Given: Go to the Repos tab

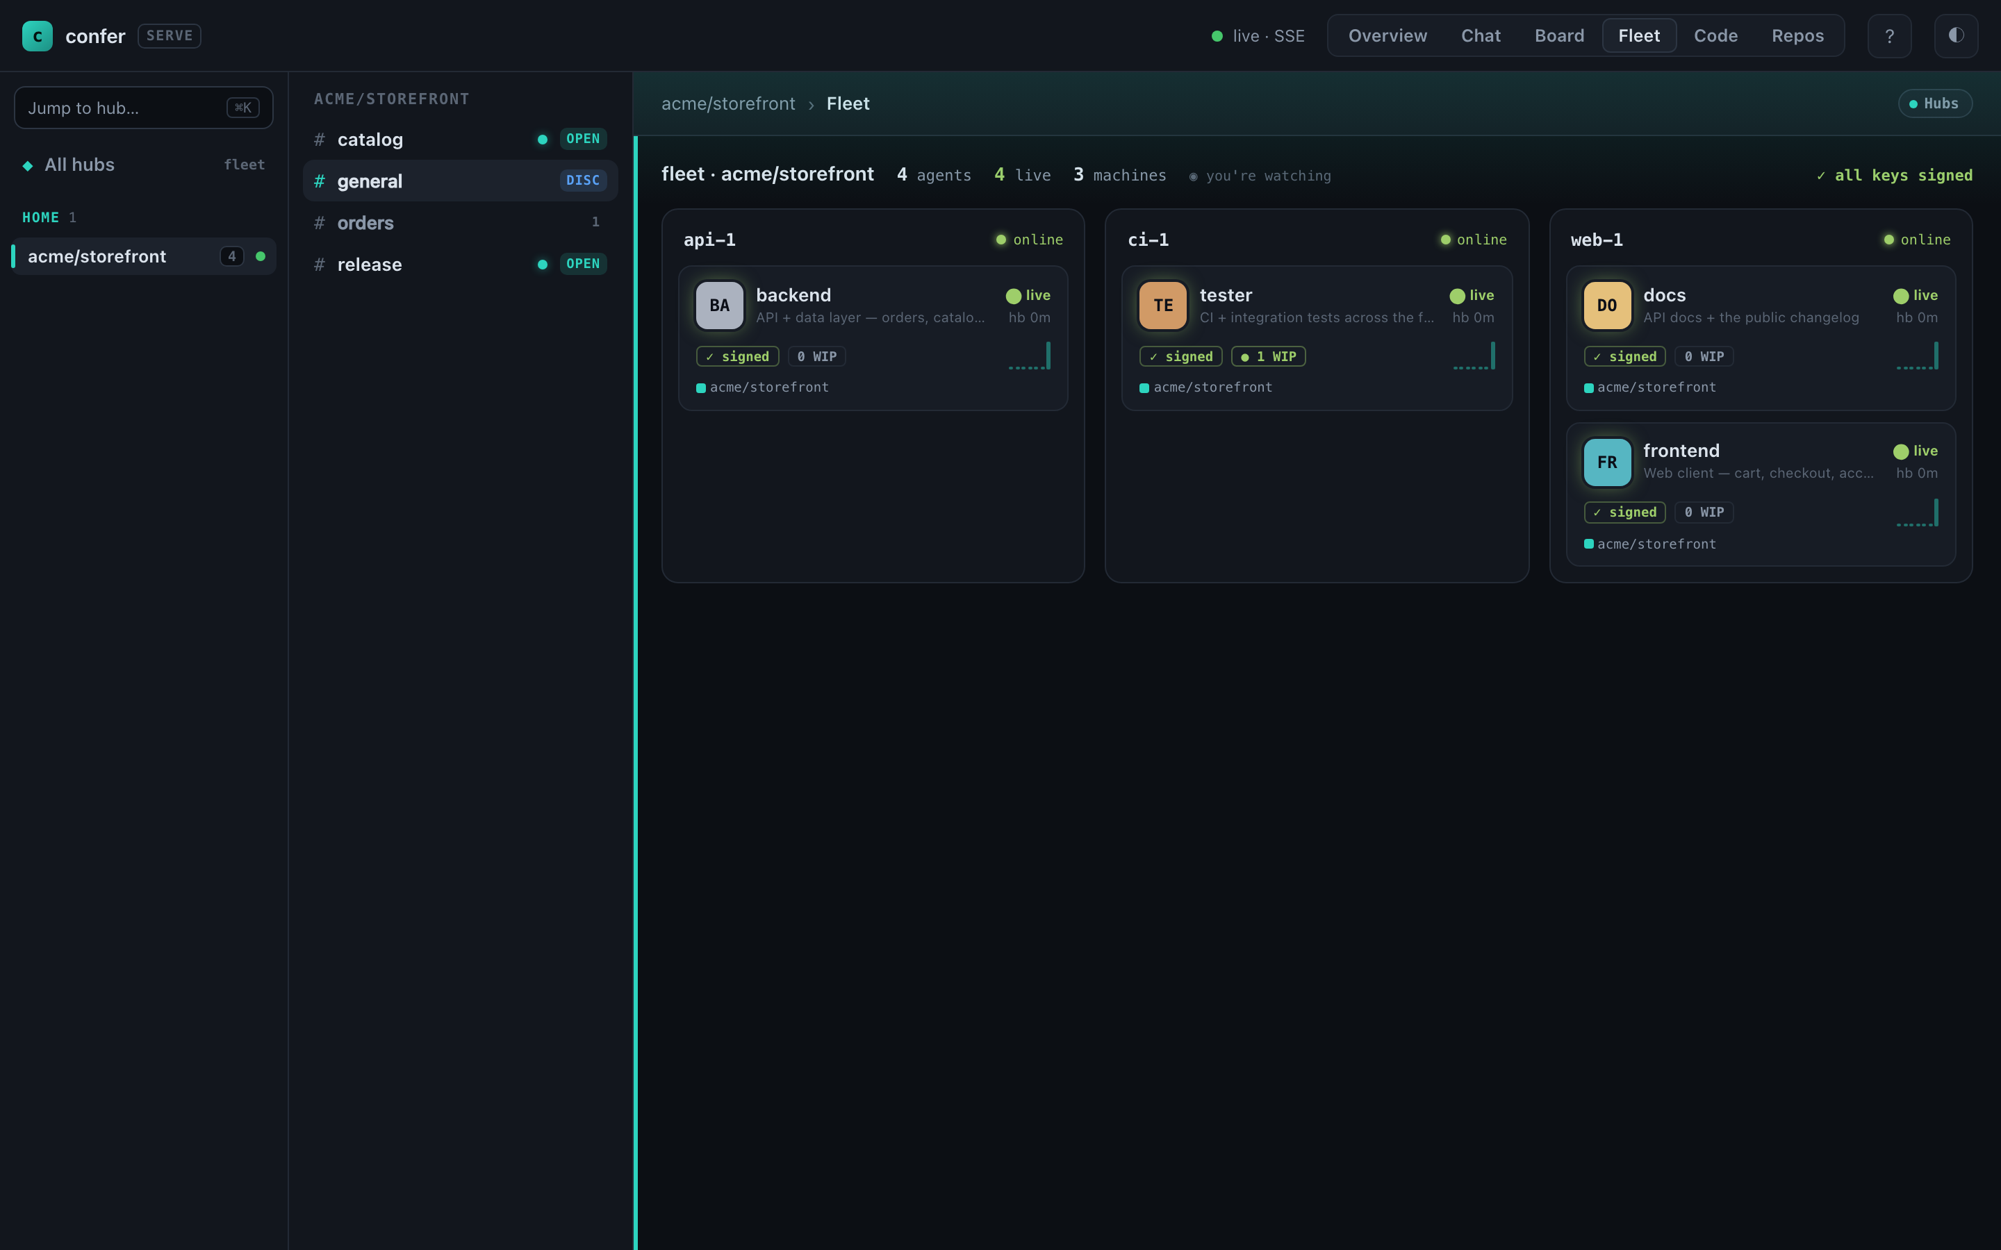Looking at the screenshot, I should 1797,35.
